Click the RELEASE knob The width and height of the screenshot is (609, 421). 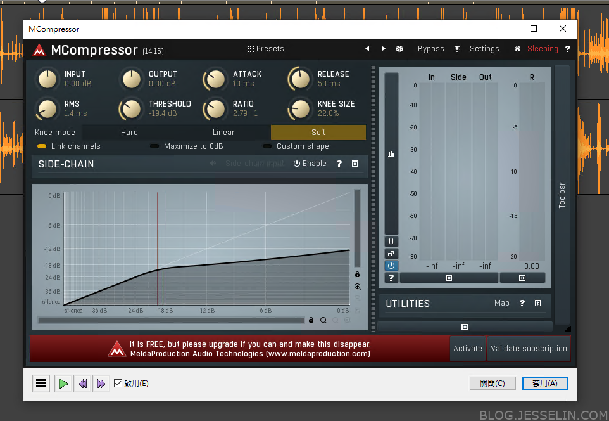click(300, 79)
